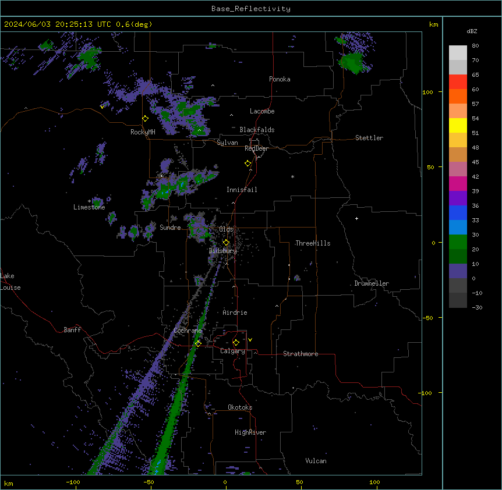
Task: Click the Lacombe city label
Action: tap(262, 111)
